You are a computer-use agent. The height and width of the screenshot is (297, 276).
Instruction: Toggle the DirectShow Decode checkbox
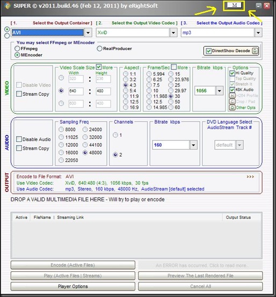coord(208,51)
